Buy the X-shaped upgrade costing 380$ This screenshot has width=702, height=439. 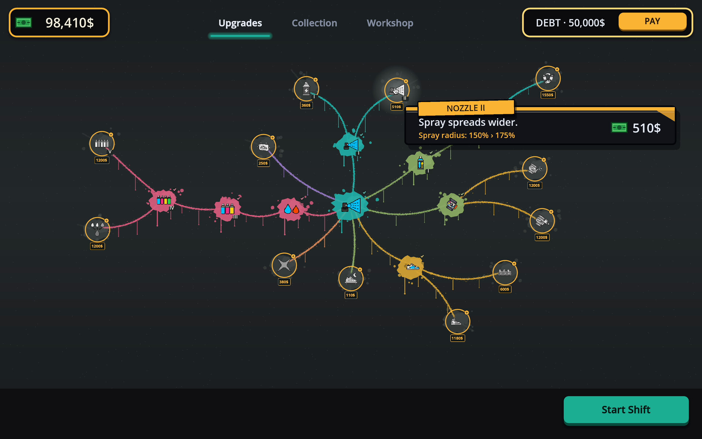pos(284,265)
